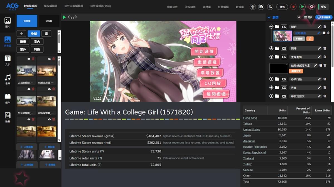This screenshot has width=334, height=187.
Task: Click the green run play icon in top bar
Action: (302, 7)
